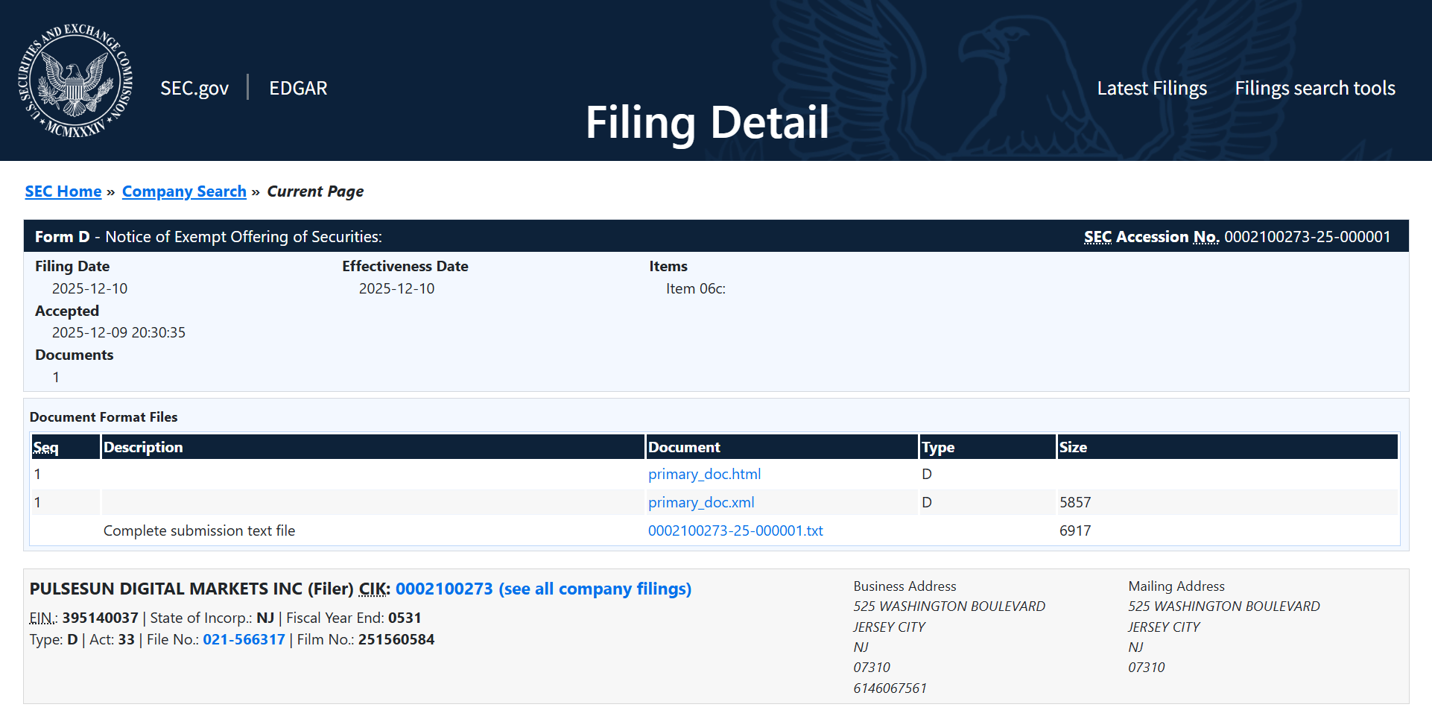This screenshot has height=716, width=1432.
Task: Click see all company filings link
Action: tap(595, 589)
